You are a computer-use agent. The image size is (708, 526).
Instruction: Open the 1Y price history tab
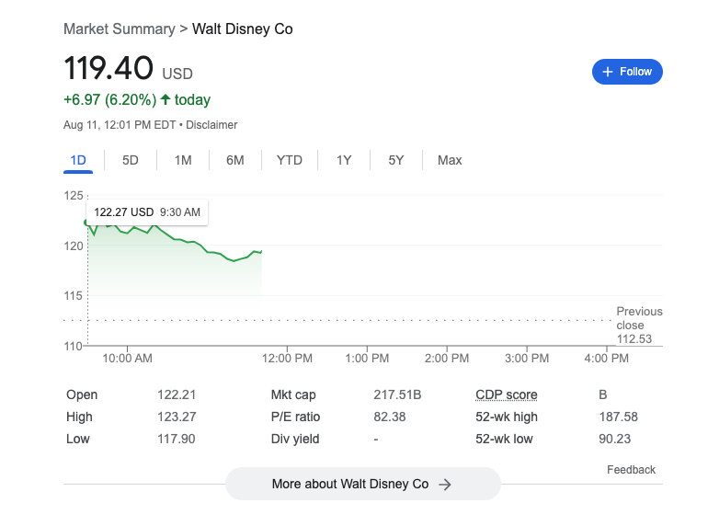coord(344,160)
